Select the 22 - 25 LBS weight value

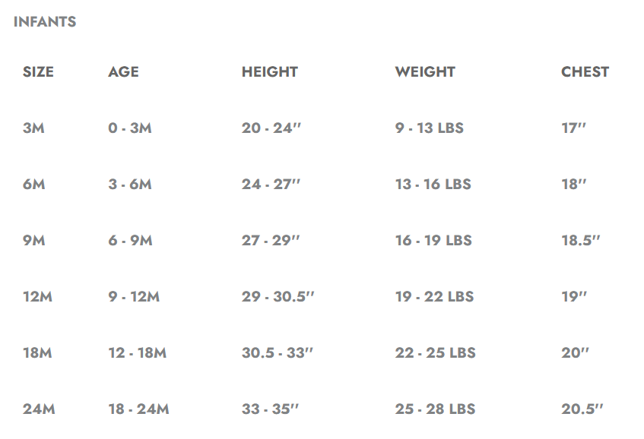(435, 353)
